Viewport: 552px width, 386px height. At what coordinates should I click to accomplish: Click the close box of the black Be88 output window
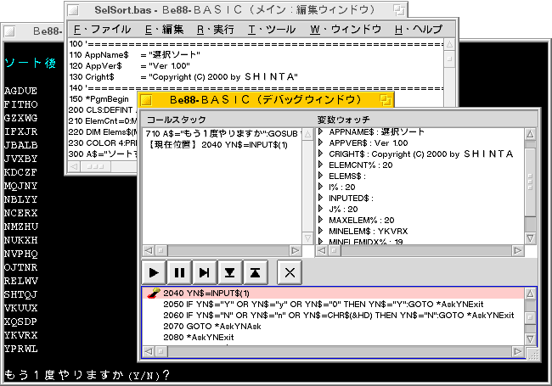tap(9, 31)
